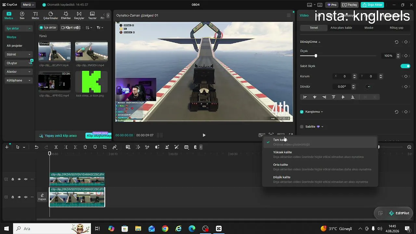Open the media filter dropdown
Viewport: 416px width, 234px height.
tap(100, 28)
